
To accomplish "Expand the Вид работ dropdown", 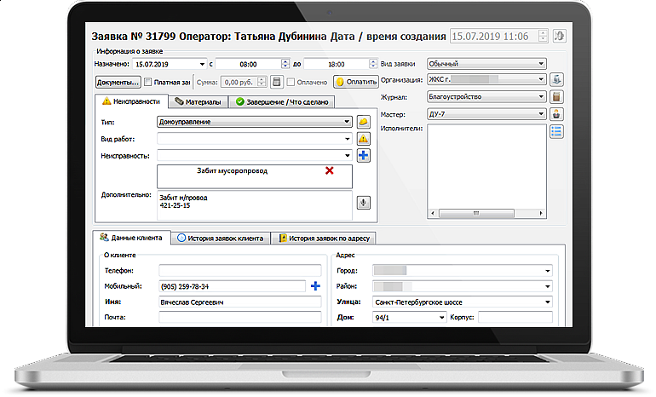I will point(348,139).
